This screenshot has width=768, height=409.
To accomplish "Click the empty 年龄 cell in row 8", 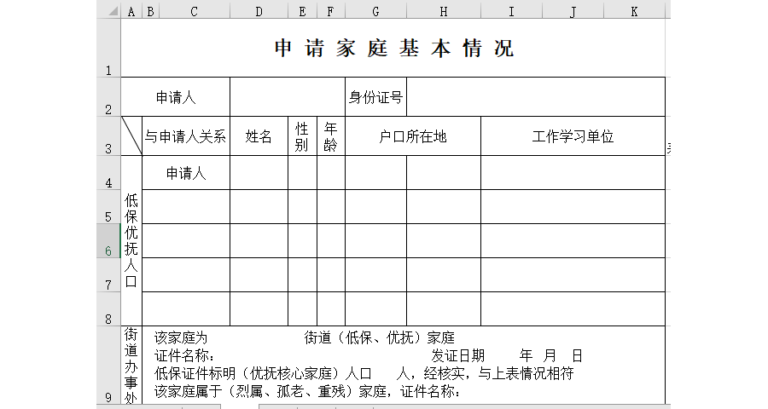I will point(330,309).
